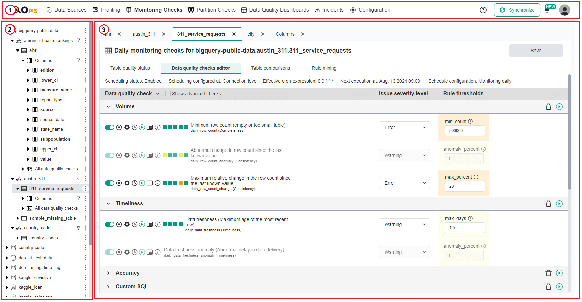Open Connection level scheduling link
This screenshot has height=302, width=582.
[x=240, y=81]
